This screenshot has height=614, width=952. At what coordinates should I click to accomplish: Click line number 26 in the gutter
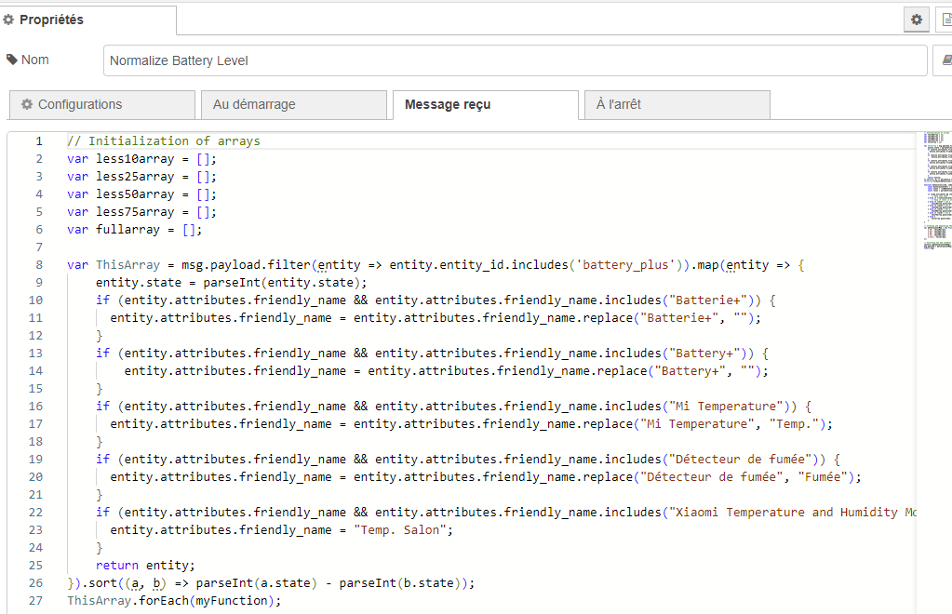click(38, 583)
